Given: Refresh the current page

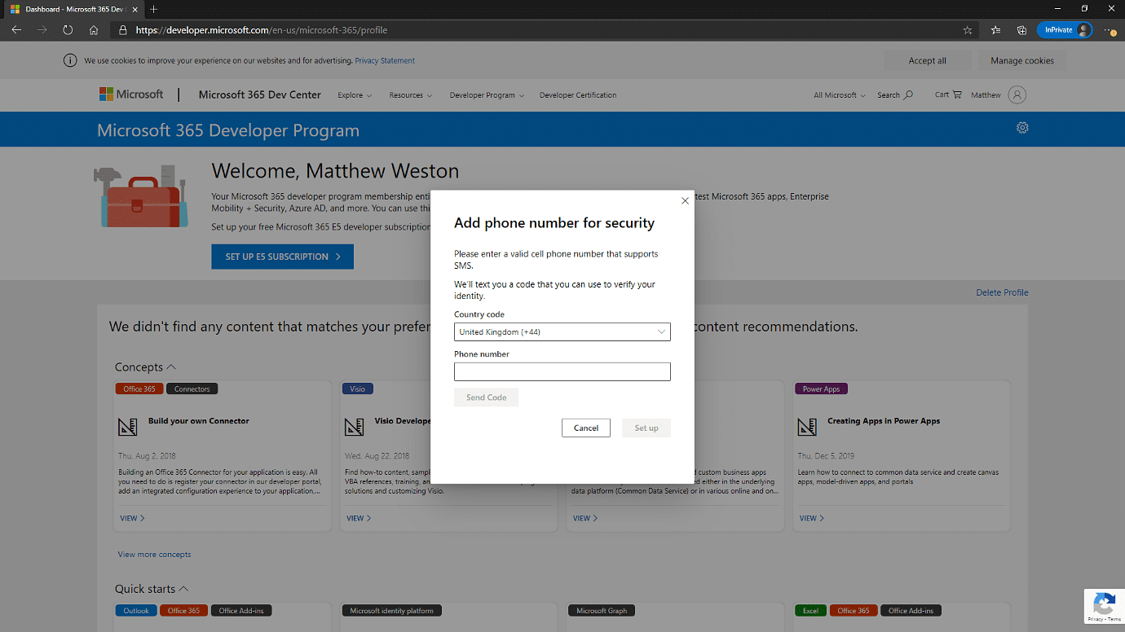Looking at the screenshot, I should click(x=68, y=30).
